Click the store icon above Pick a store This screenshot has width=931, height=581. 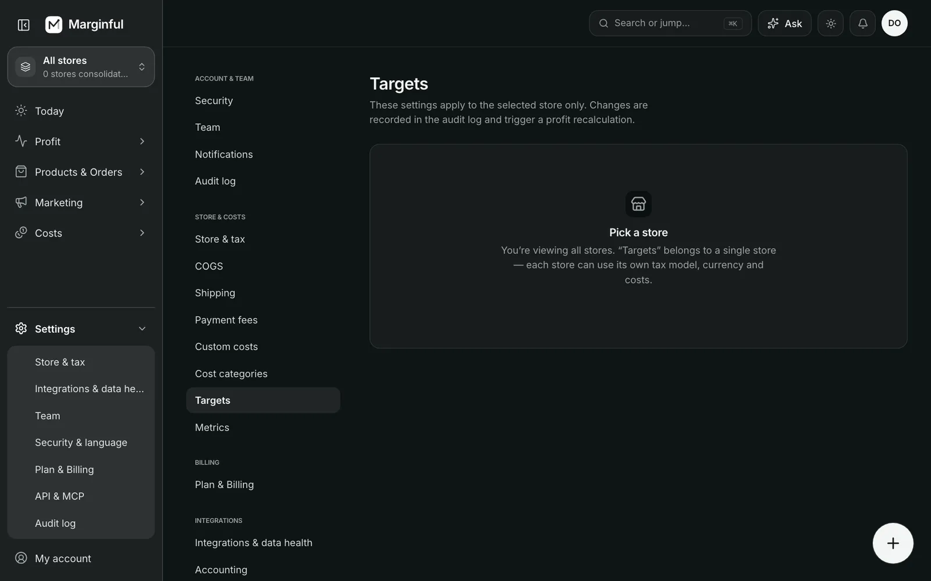[638, 204]
